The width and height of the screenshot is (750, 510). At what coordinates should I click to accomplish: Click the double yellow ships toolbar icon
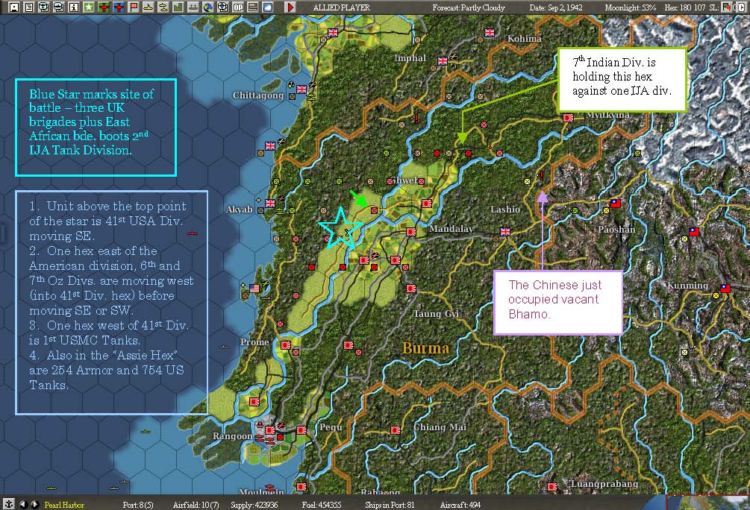[163, 7]
